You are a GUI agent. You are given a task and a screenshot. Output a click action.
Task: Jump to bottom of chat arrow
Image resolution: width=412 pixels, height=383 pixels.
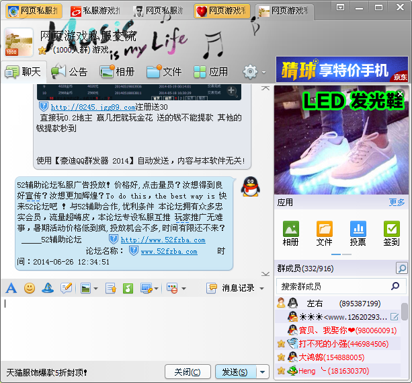[265, 274]
